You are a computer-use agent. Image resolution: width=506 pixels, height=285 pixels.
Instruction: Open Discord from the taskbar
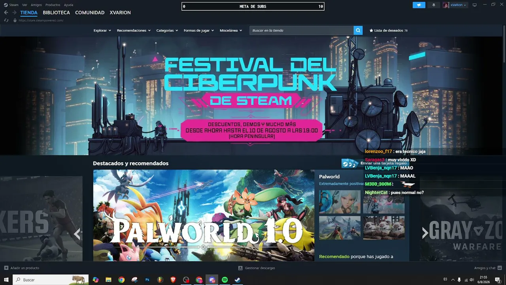(x=212, y=280)
